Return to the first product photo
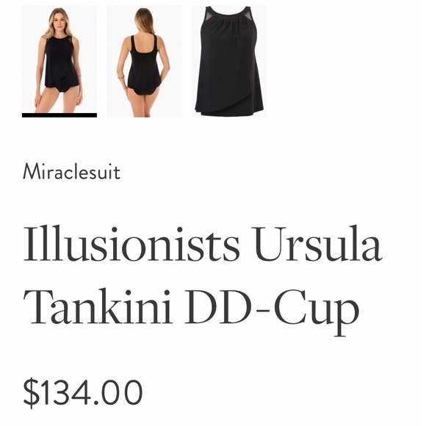Screen dimensions: 426x426 coord(59,59)
